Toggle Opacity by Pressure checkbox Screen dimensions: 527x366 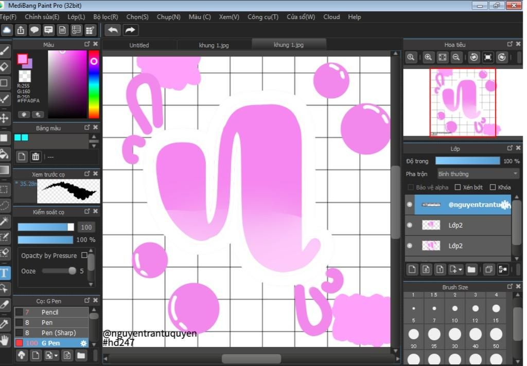84,255
